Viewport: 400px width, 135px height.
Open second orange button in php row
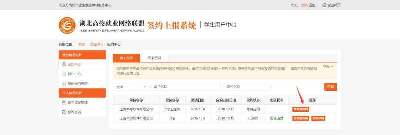(318, 118)
